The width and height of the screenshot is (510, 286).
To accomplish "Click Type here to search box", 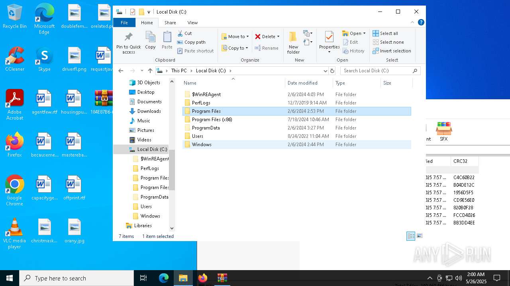I will tap(76, 278).
